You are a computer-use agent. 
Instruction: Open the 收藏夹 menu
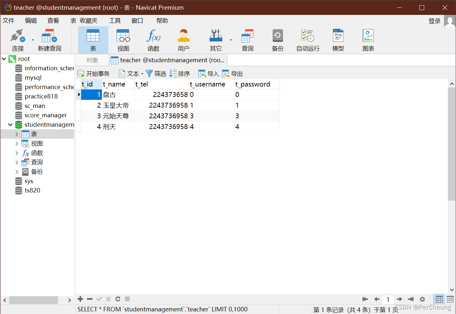coord(89,21)
